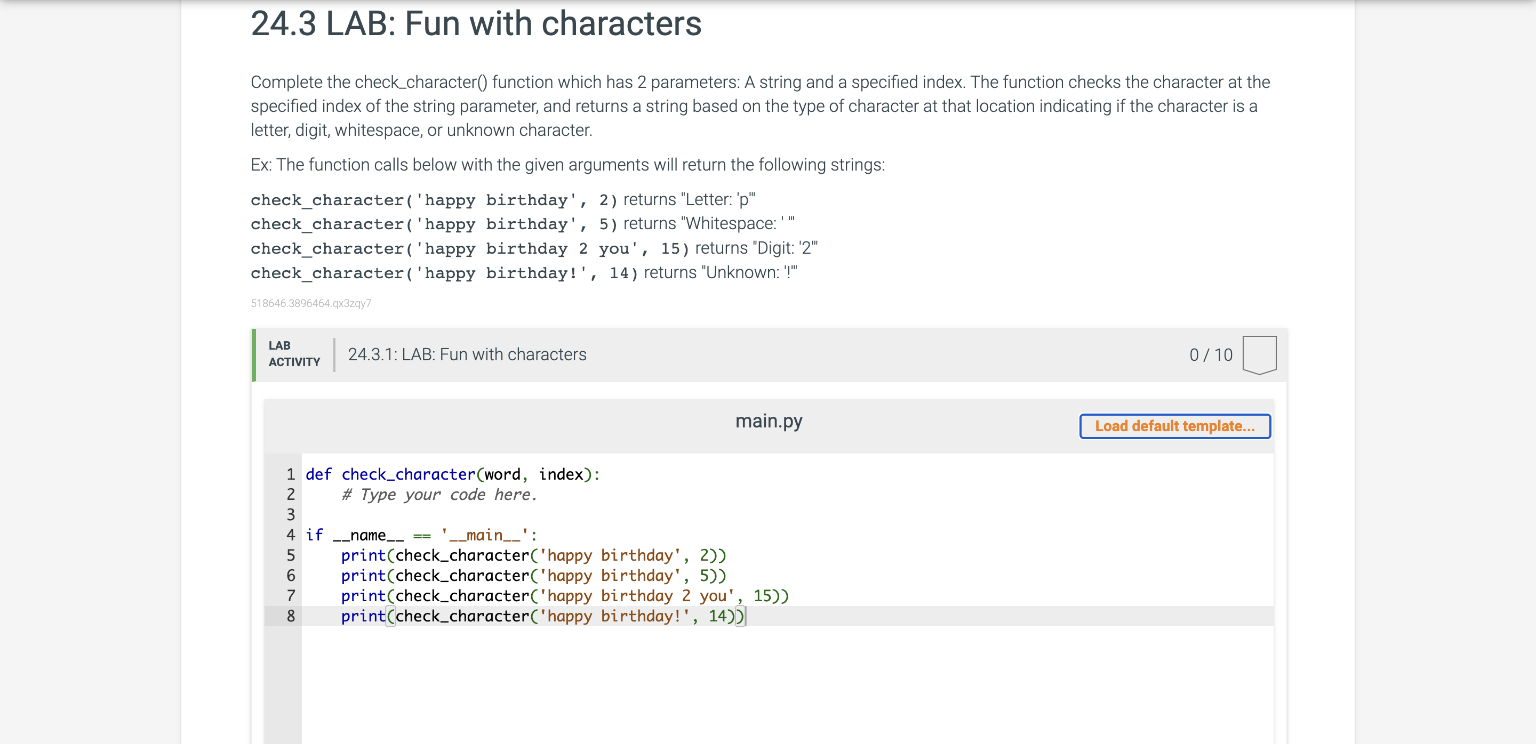Click the line number 1 in the gutter
This screenshot has width=1536, height=744.
291,474
